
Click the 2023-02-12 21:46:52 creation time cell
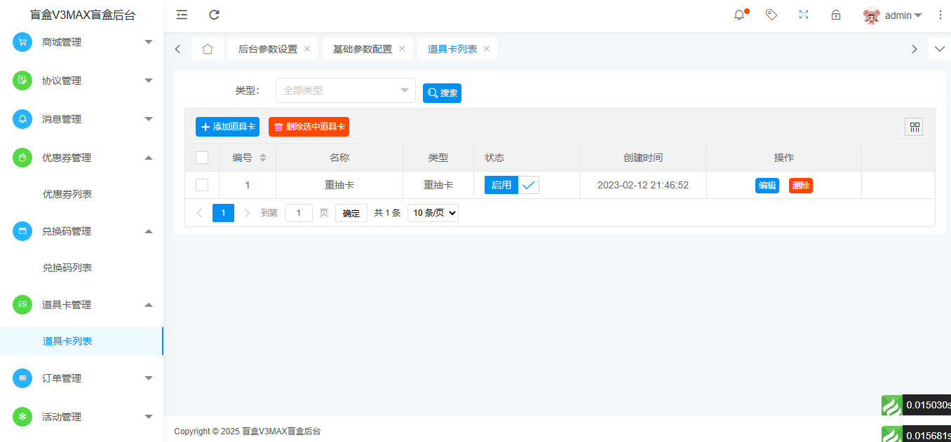tap(643, 185)
